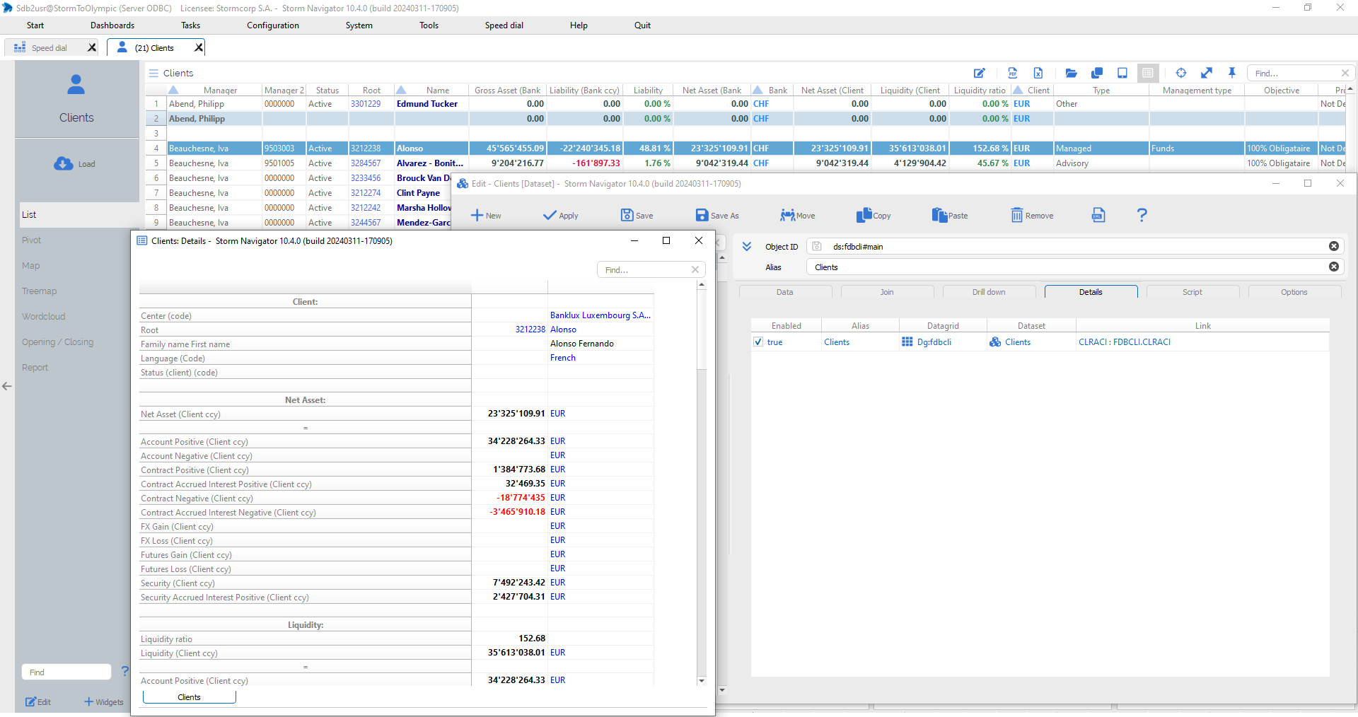Switch to the Script tab
Image resolution: width=1358 pixels, height=717 pixels.
click(x=1192, y=292)
